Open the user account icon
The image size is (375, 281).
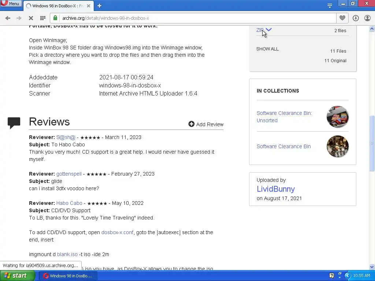point(367,18)
